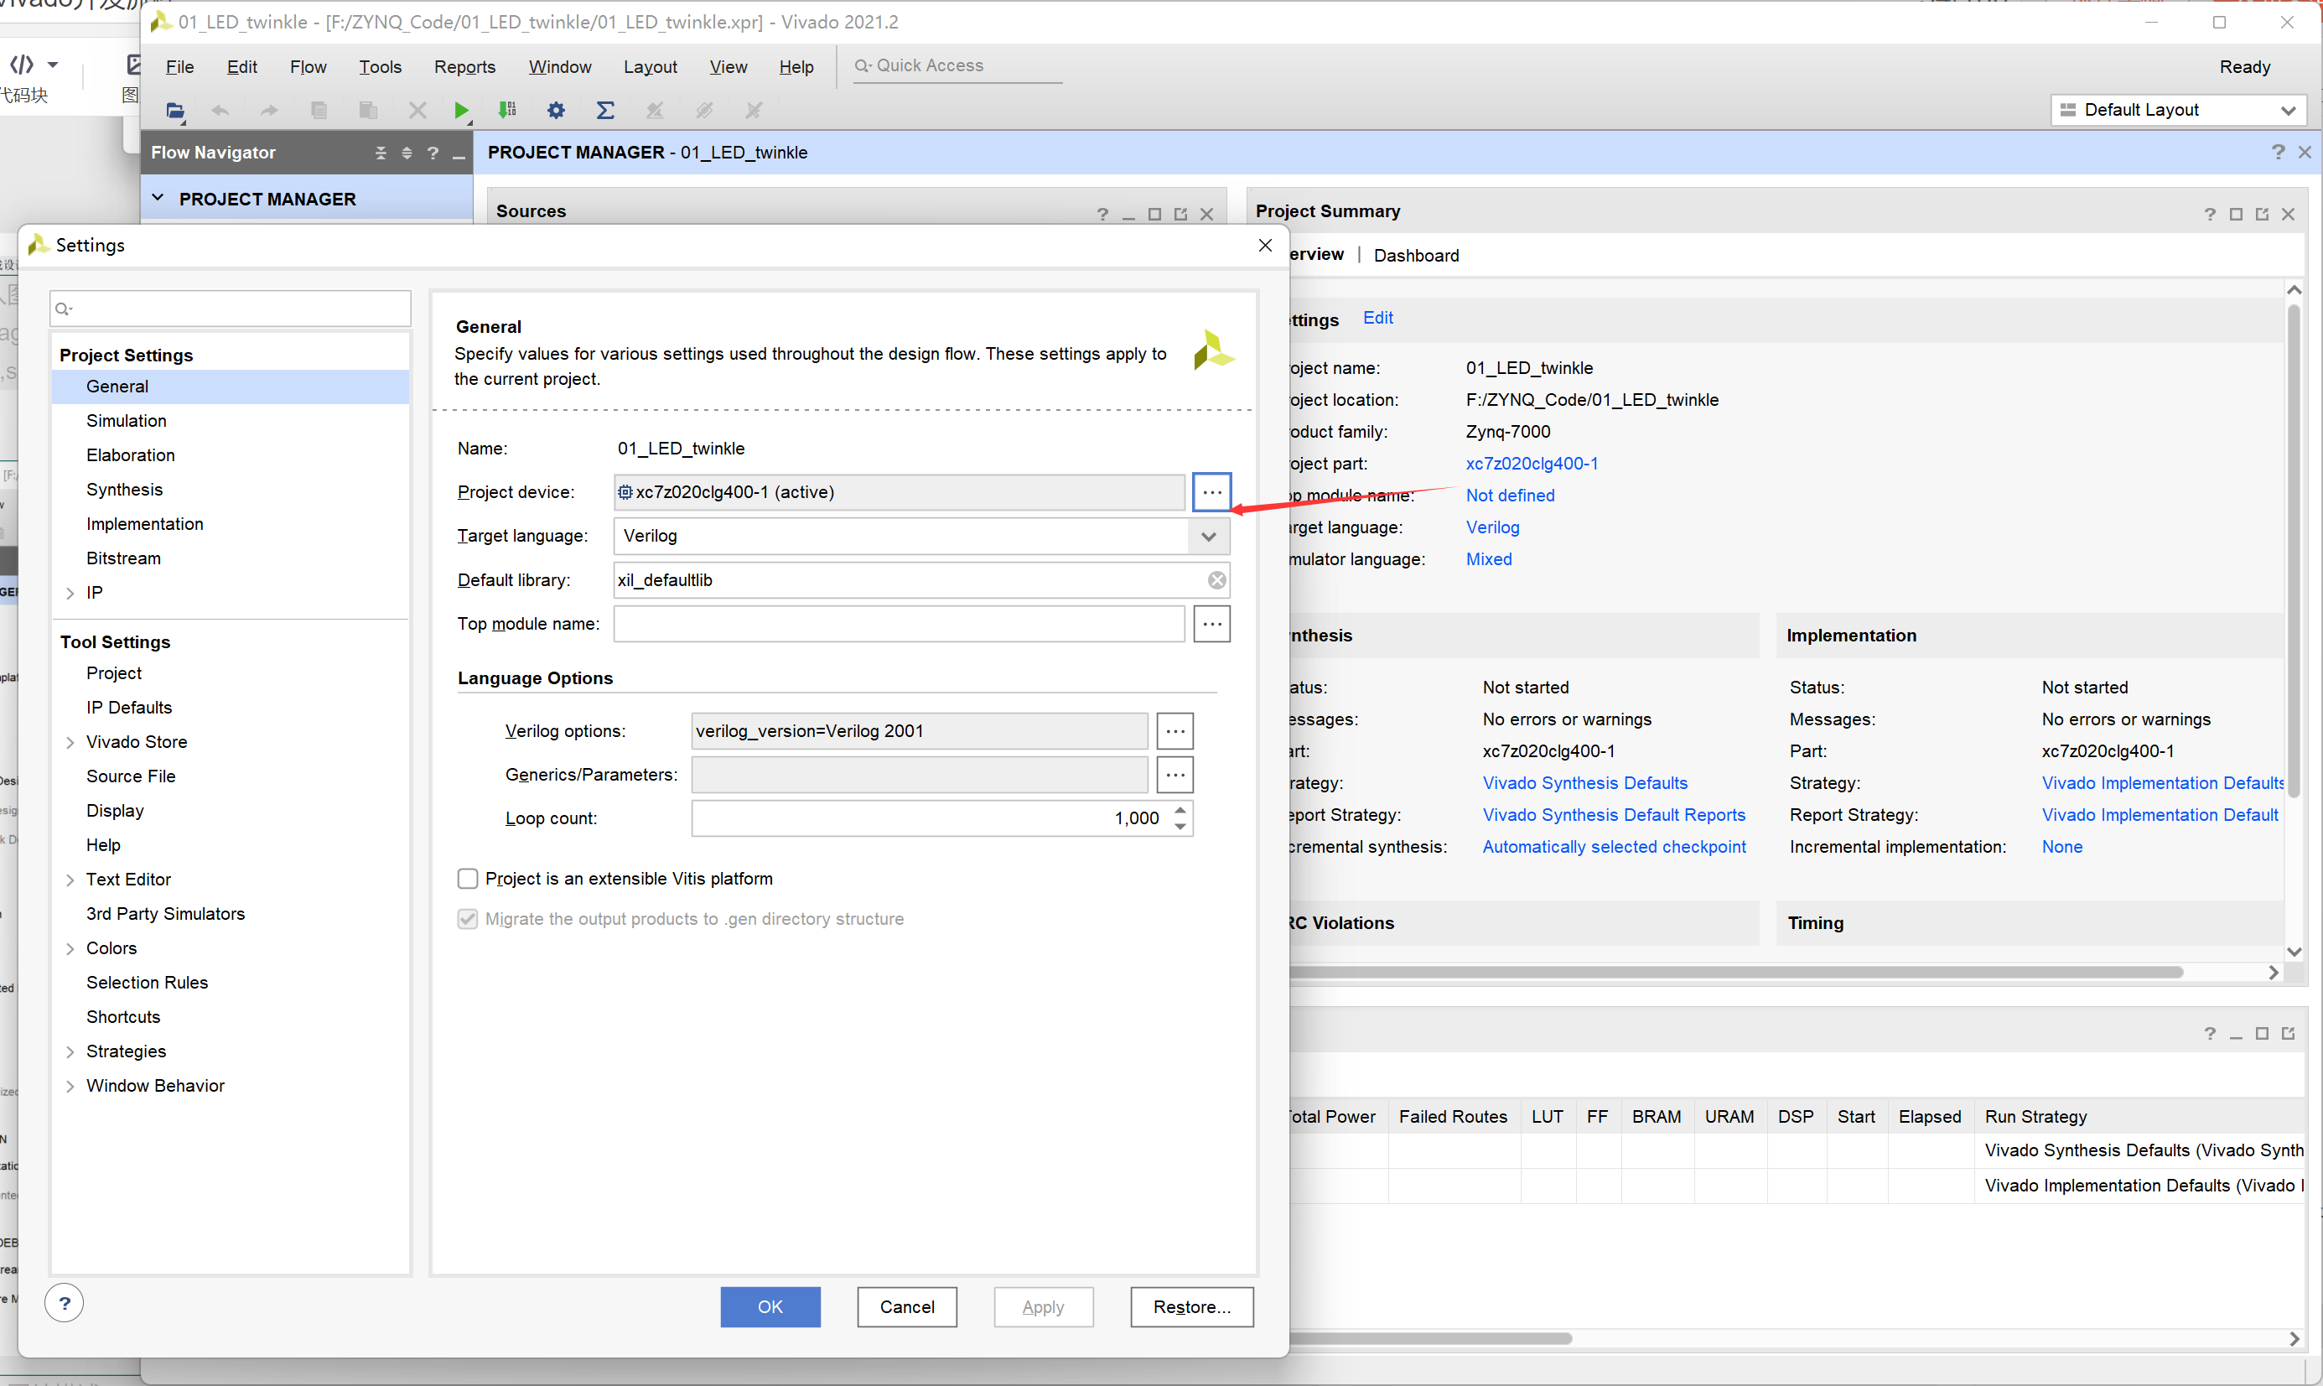Open the Flow menu
The width and height of the screenshot is (2323, 1386).
(309, 67)
